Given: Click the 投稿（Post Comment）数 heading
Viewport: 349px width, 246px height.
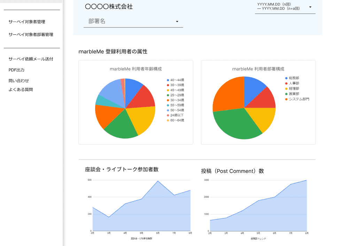Looking at the screenshot, I should [x=233, y=171].
